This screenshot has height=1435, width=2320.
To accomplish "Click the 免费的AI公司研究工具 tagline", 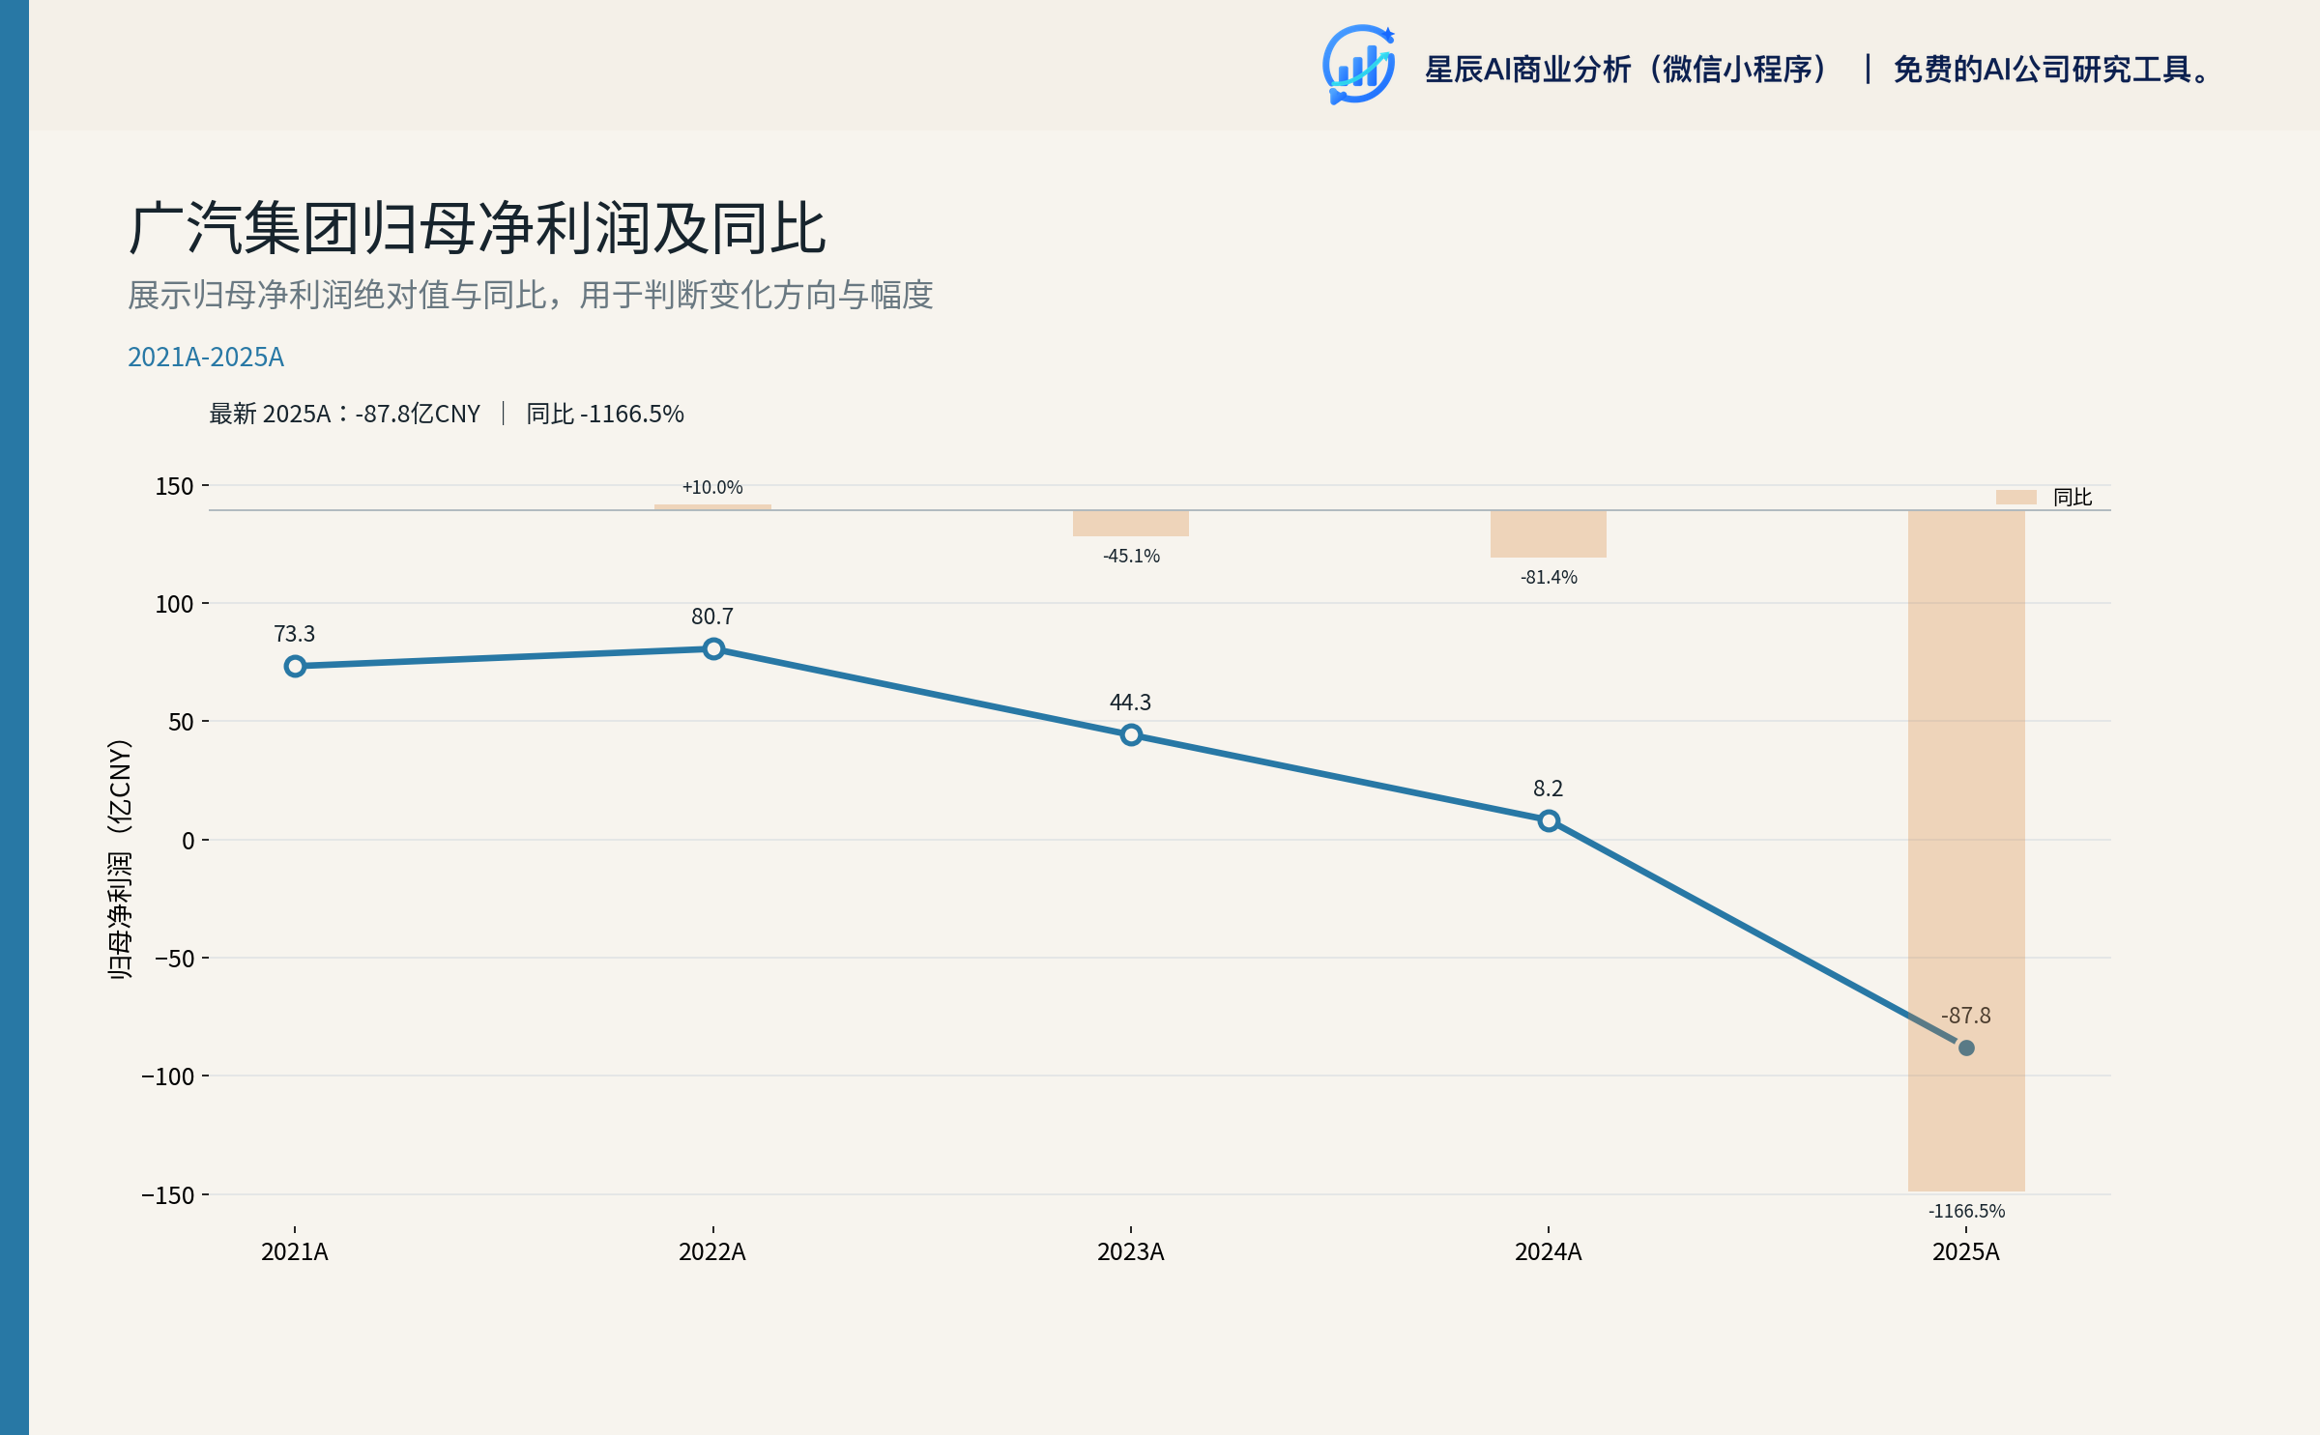I will (x=2051, y=70).
